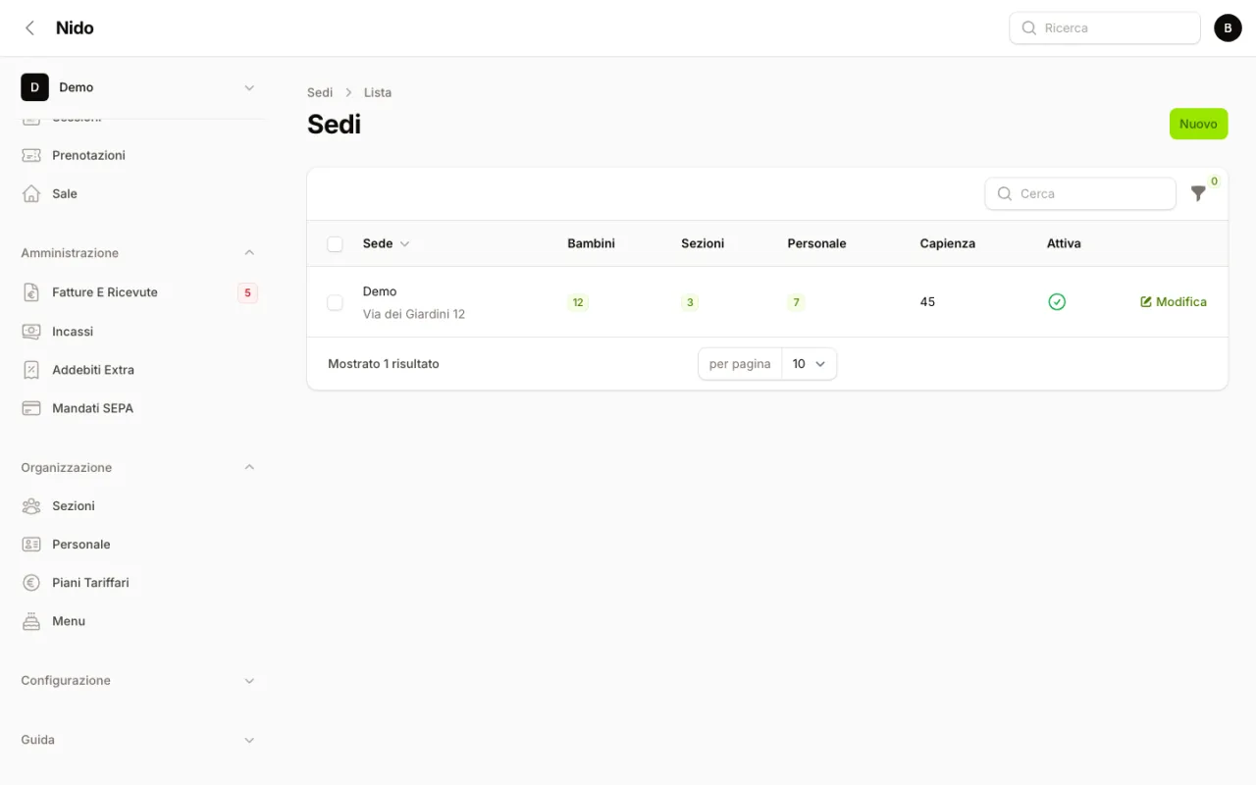Open the table filter funnel icon
Image resolution: width=1256 pixels, height=785 pixels.
(1198, 194)
